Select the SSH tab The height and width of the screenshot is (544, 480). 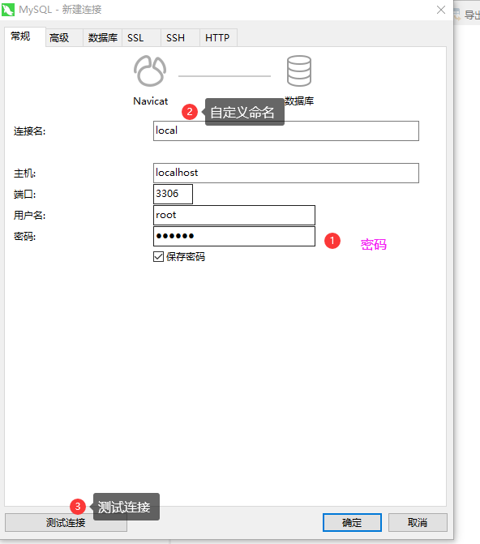(x=180, y=38)
